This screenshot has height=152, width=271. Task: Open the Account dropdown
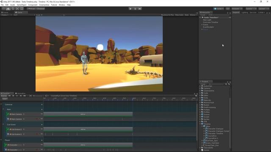(x=237, y=8)
